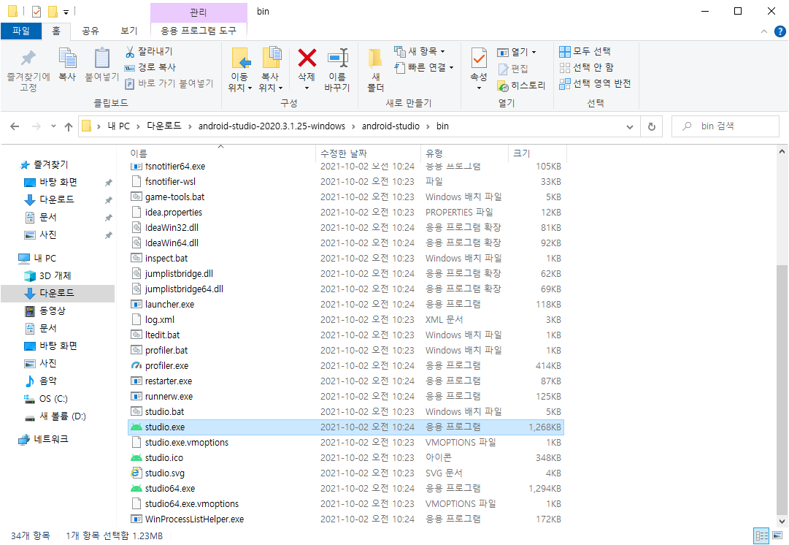This screenshot has height=545, width=789.
Task: Open the Move to (이동 위치) dropdown
Action: click(240, 88)
